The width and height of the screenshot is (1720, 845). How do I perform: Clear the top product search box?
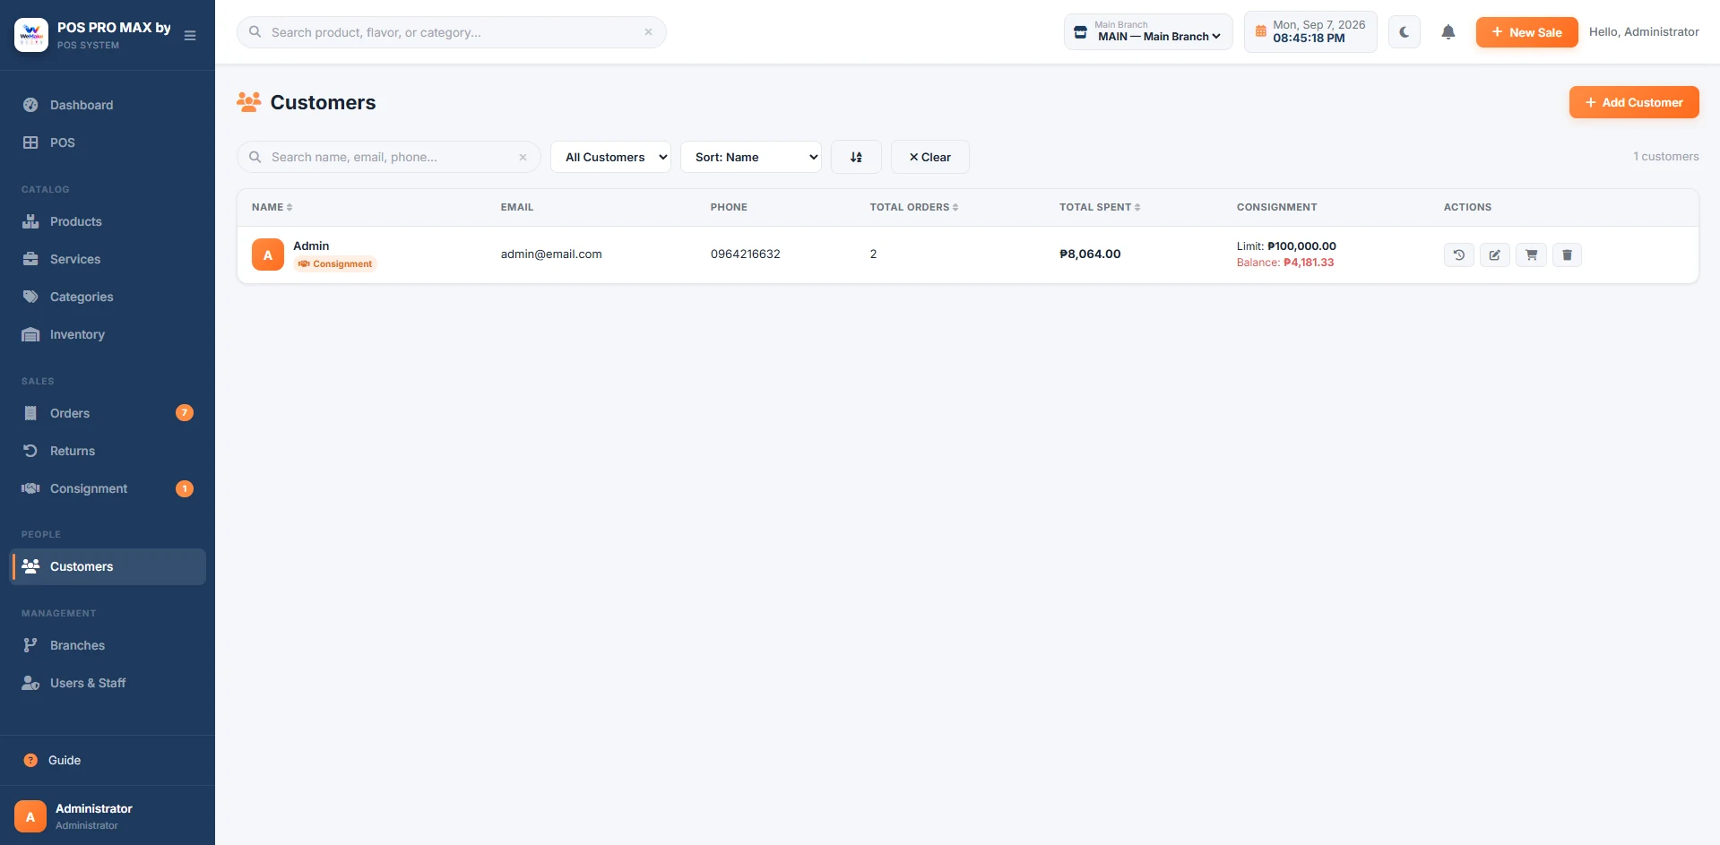click(648, 32)
